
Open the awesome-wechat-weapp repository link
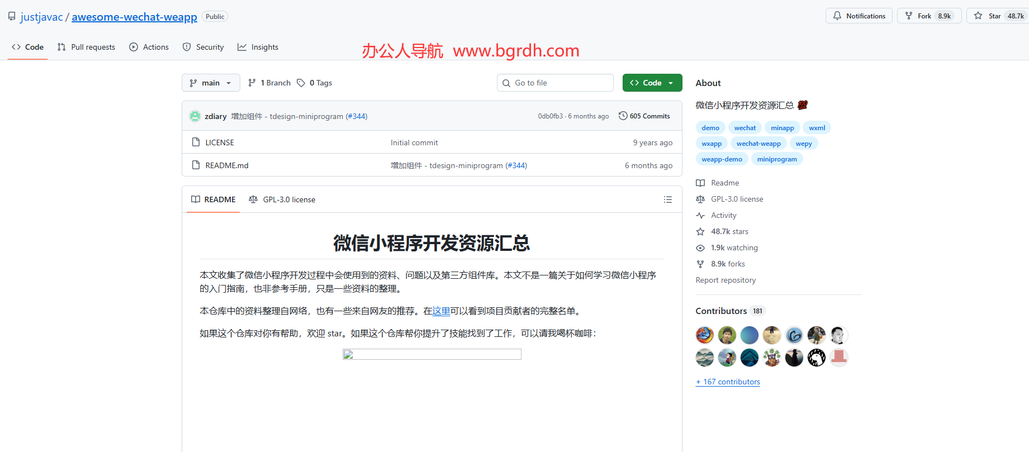point(134,17)
